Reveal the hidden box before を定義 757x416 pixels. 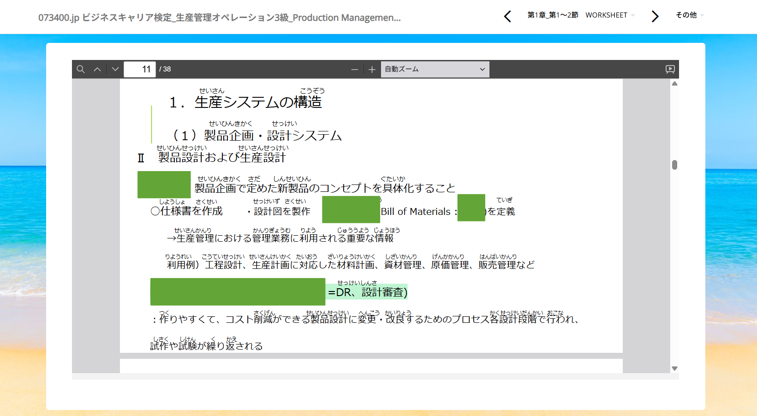[471, 210]
